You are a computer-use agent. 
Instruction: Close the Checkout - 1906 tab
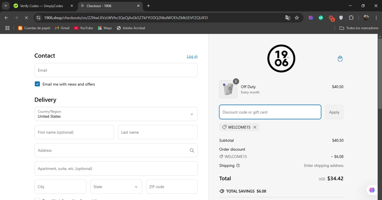tap(138, 6)
